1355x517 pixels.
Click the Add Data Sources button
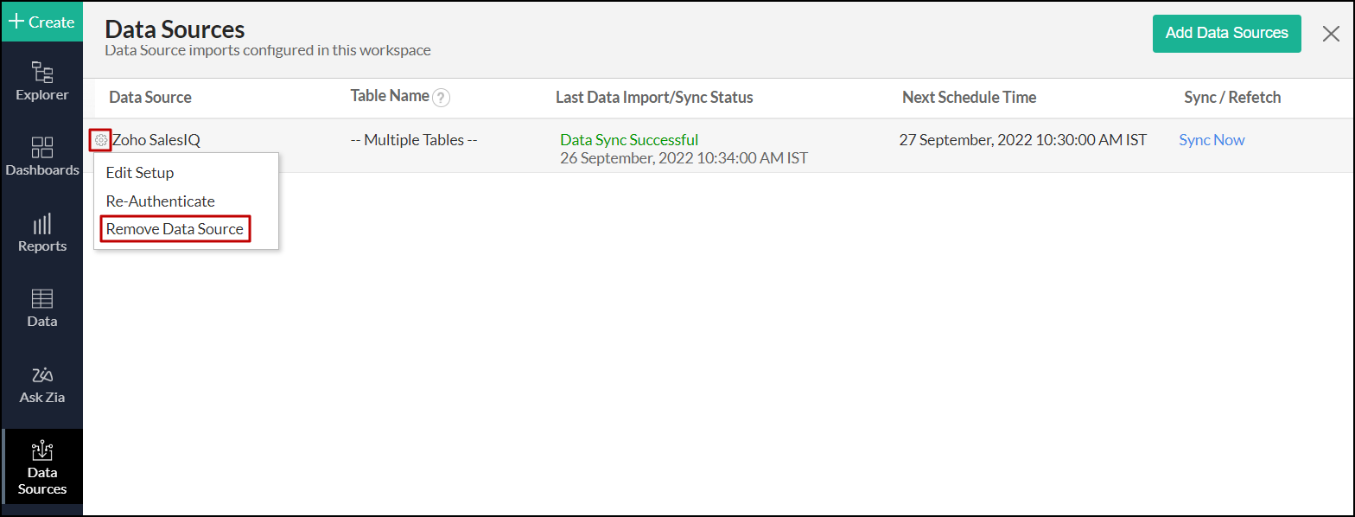[x=1226, y=34]
